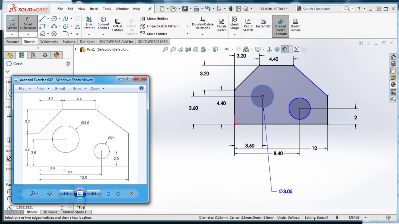399x224 pixels.
Task: Select the Polygon sketch tool
Action: [54, 34]
